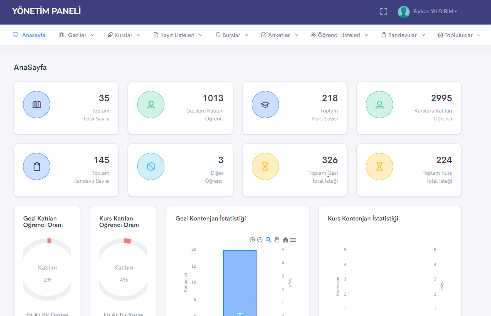Click the Kurs Kontenjan İstatistiği chart title
Image resolution: width=491 pixels, height=316 pixels.
363,219
